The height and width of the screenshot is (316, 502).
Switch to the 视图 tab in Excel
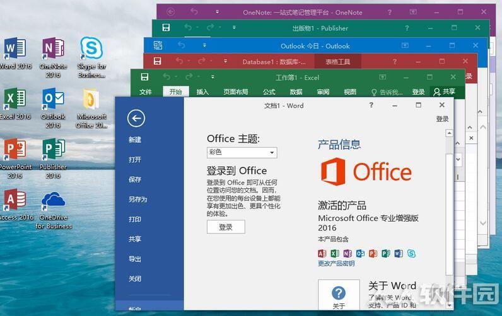point(350,92)
